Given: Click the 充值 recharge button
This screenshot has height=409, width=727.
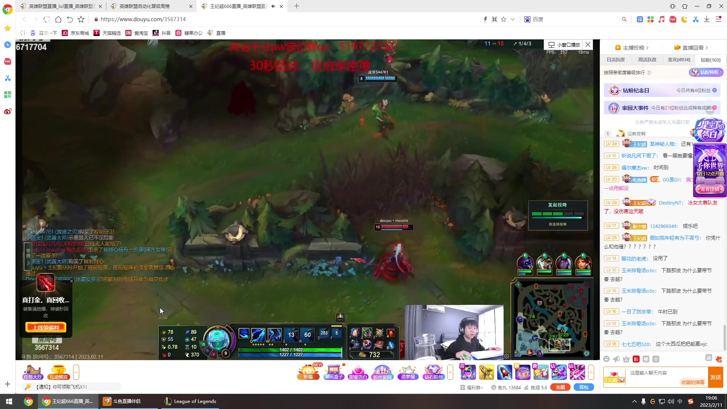Looking at the screenshot, I should click(x=560, y=387).
